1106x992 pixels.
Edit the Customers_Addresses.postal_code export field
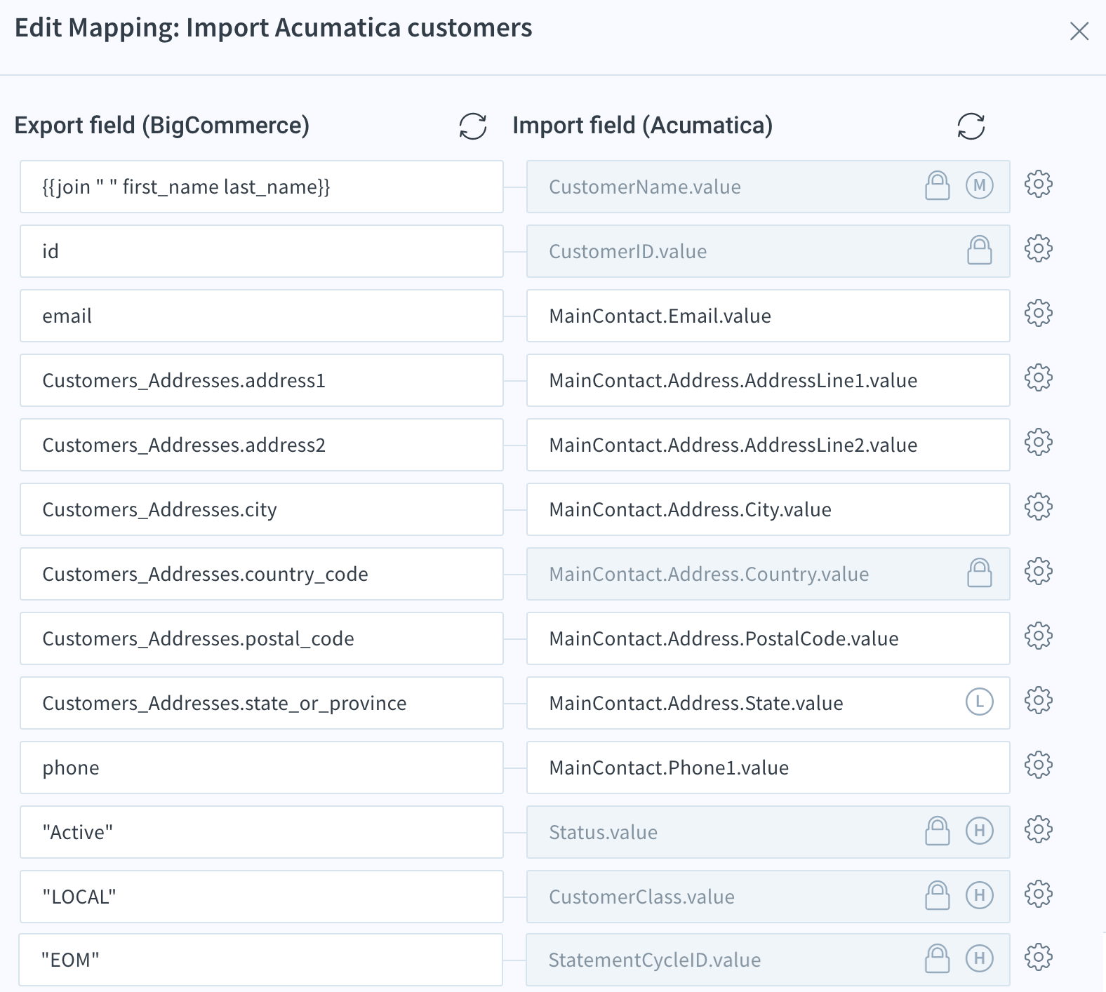262,638
